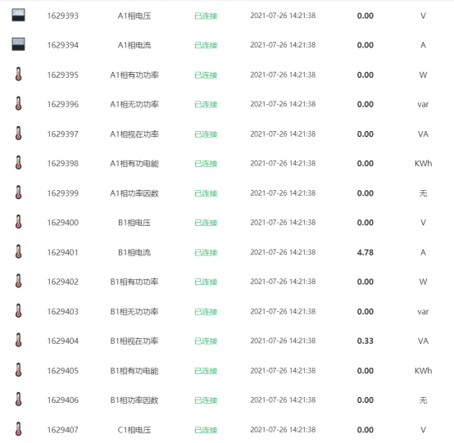Image resolution: width=454 pixels, height=443 pixels.
Task: Click the KWh unit in row 1629398
Action: tap(423, 164)
